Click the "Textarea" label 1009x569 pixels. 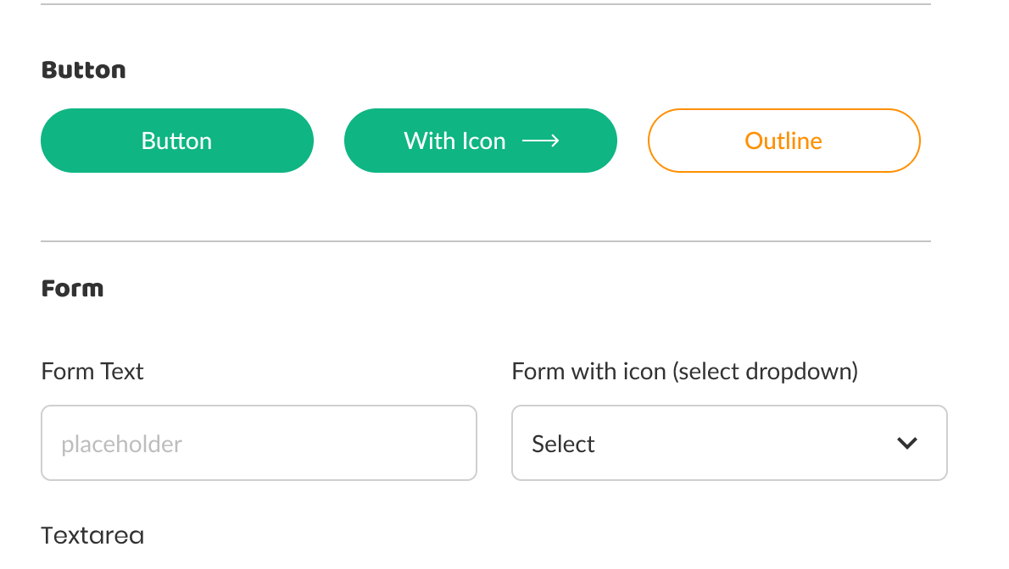point(92,535)
